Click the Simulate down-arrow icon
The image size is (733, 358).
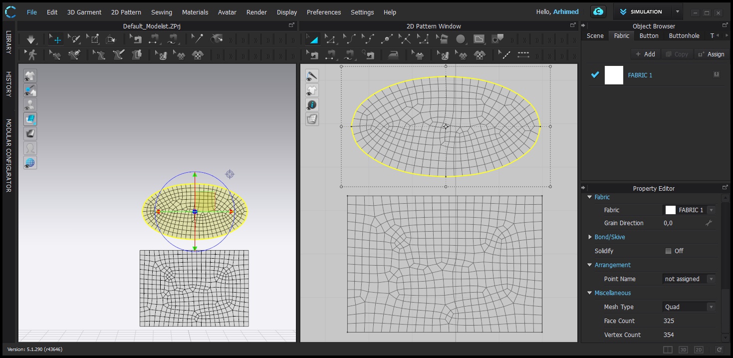tap(31, 39)
